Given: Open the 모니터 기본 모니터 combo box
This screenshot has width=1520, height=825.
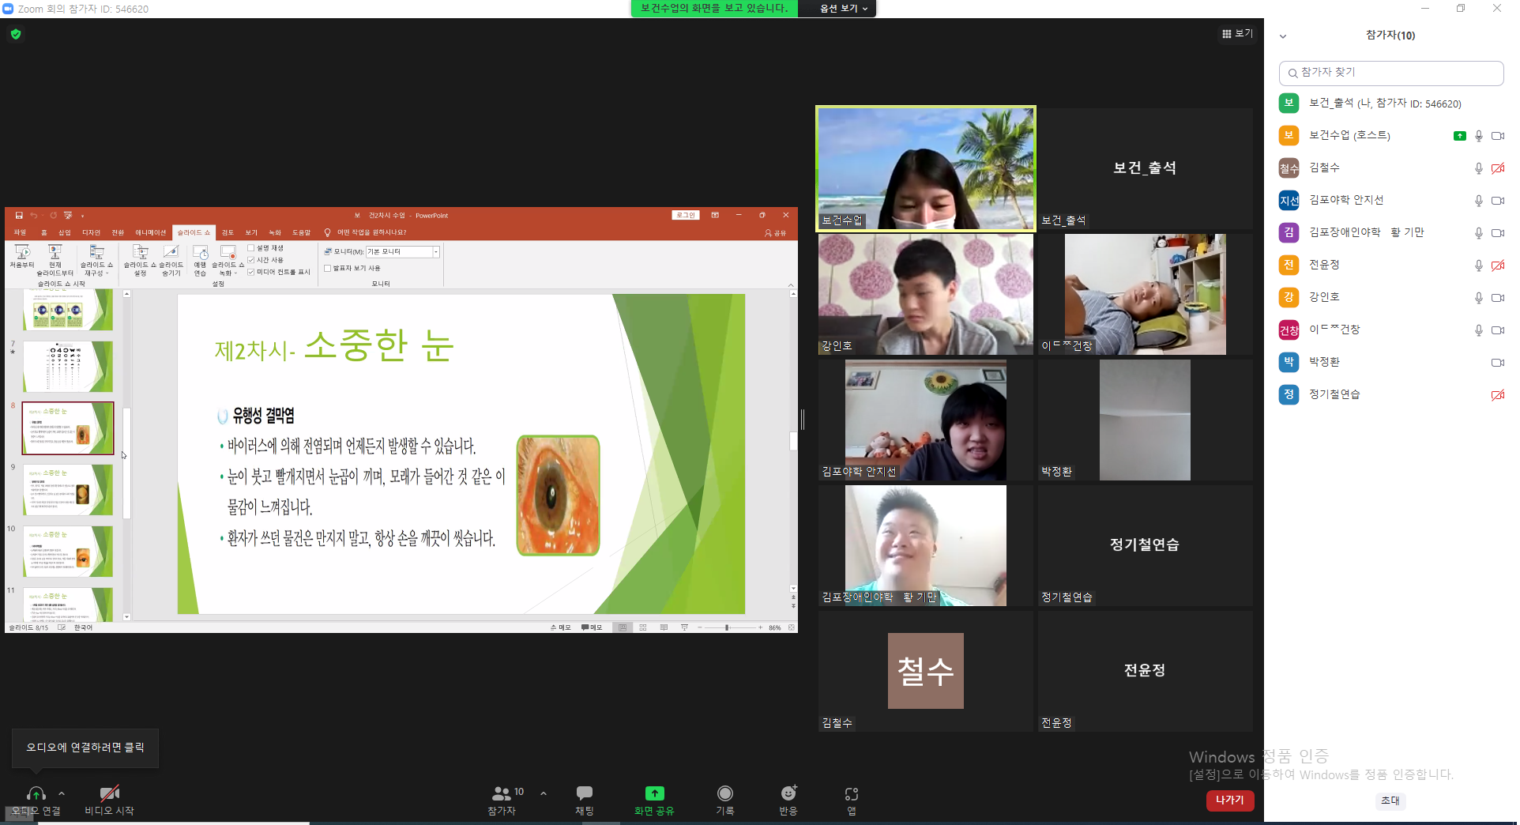Looking at the screenshot, I should [403, 252].
